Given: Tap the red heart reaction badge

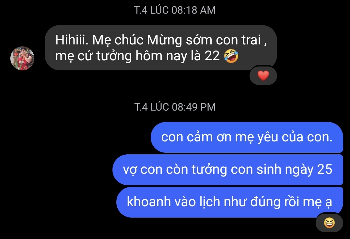Looking at the screenshot, I should coord(263,76).
